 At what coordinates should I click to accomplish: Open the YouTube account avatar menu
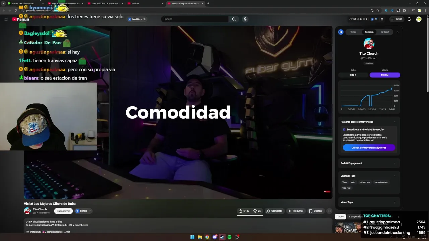coord(419,19)
